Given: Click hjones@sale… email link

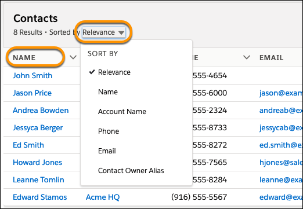Looking at the screenshot, I should pos(281,163).
